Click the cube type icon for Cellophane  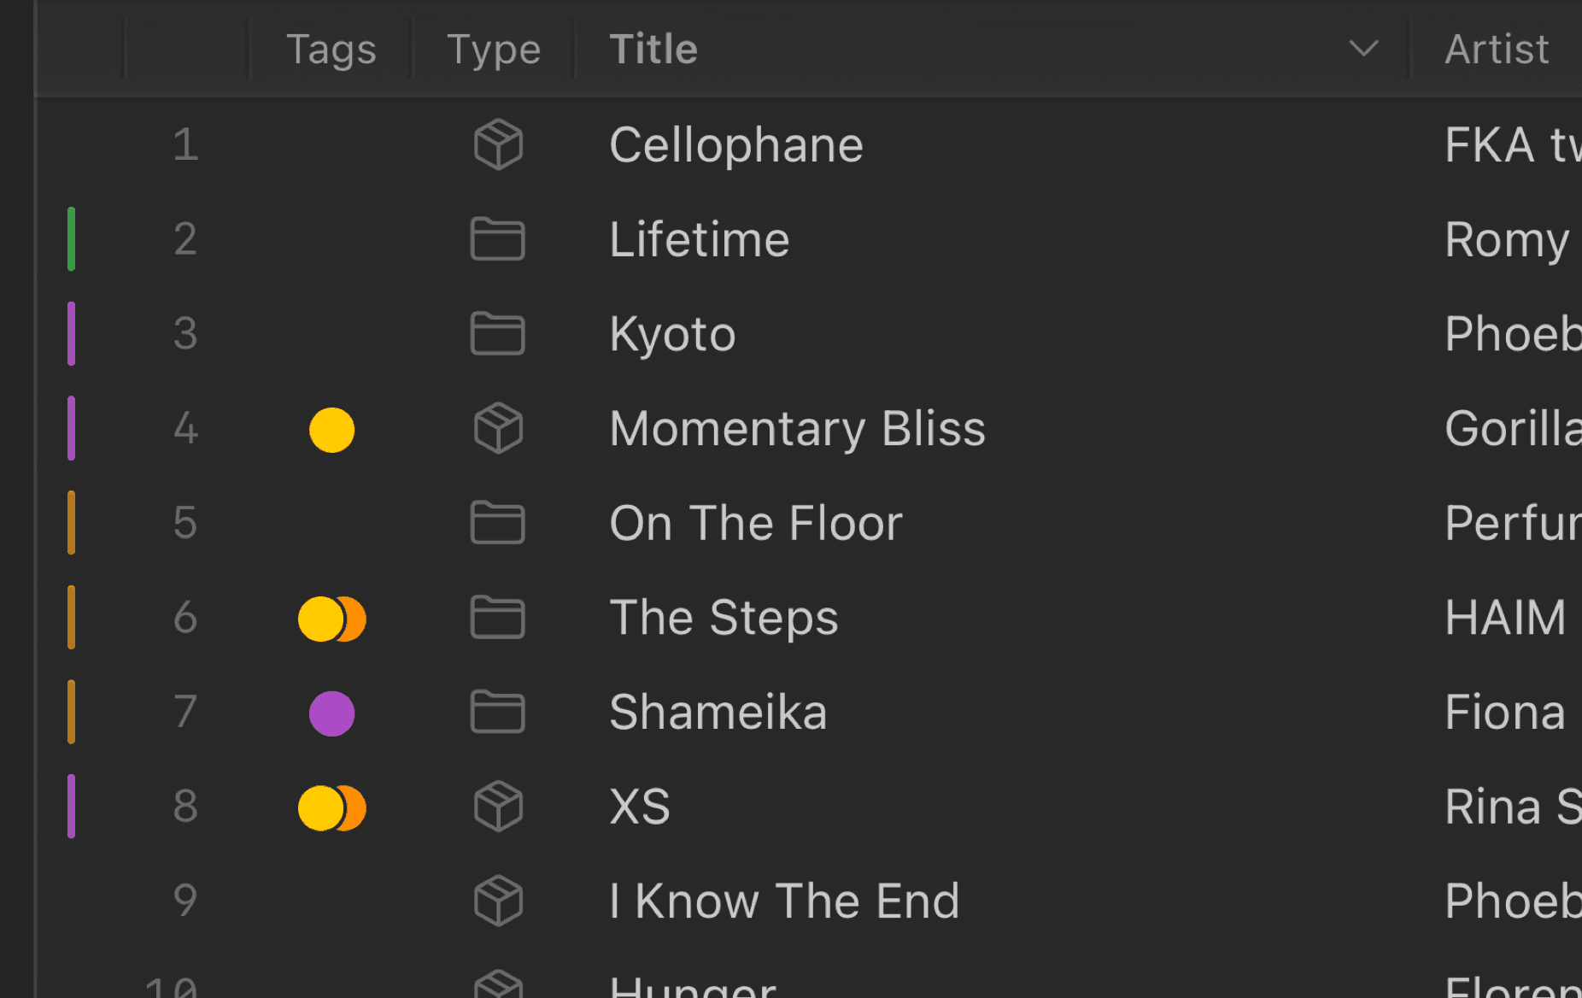pos(498,144)
